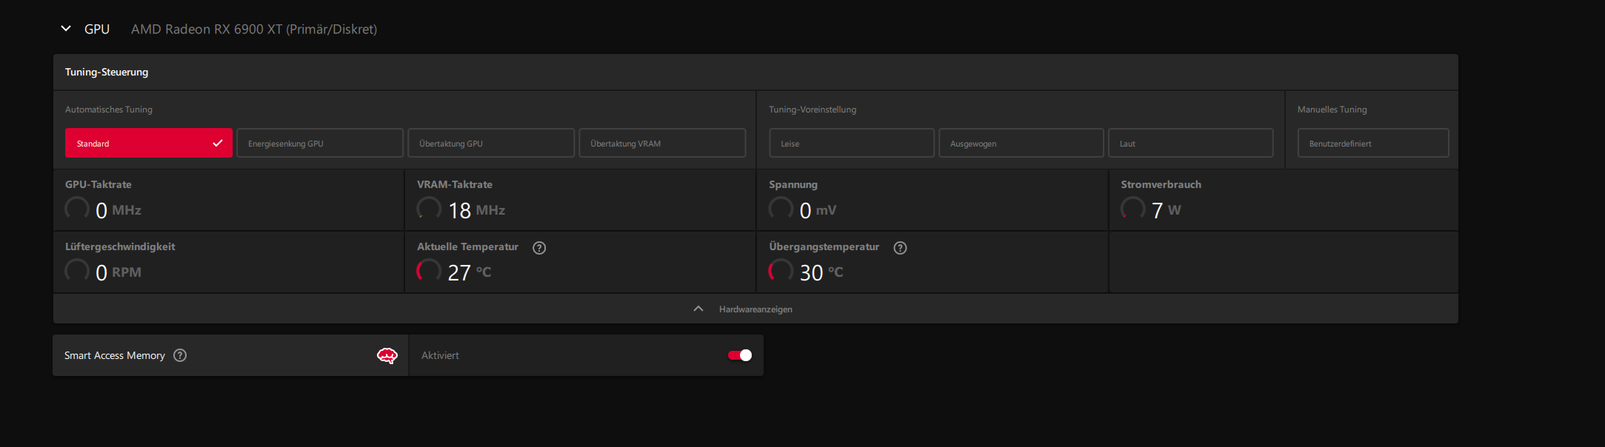
Task: Click the Automatisches Tuning label
Action: pyautogui.click(x=109, y=110)
